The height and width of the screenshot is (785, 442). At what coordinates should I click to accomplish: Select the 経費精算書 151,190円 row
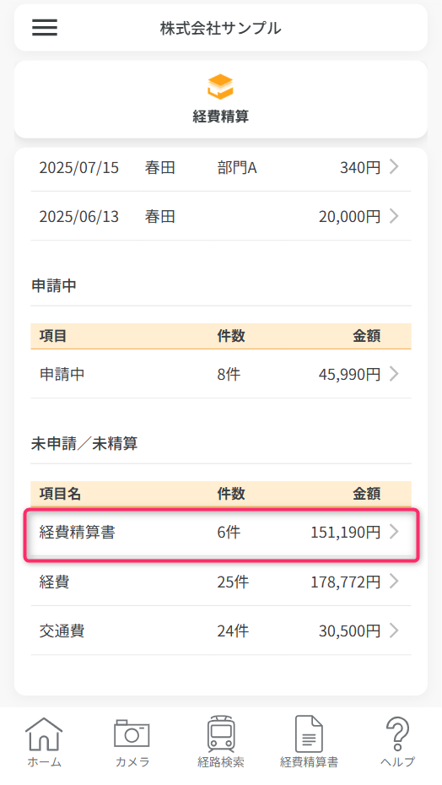tap(221, 532)
